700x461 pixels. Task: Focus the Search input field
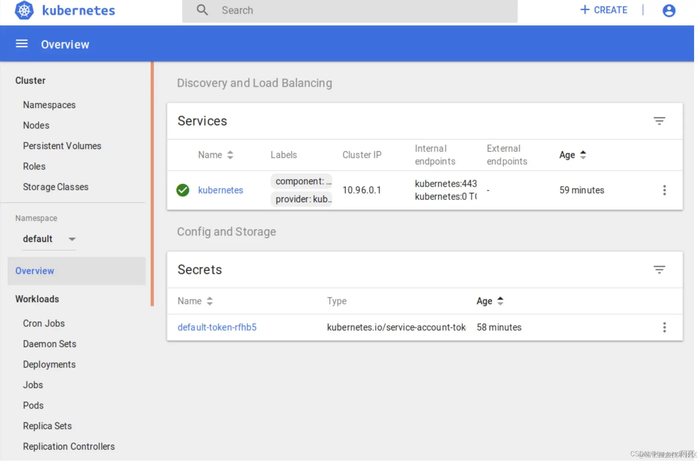pos(350,10)
